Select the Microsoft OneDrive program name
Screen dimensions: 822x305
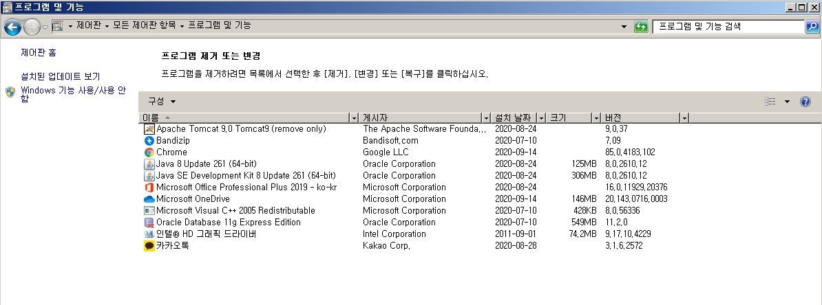(193, 199)
